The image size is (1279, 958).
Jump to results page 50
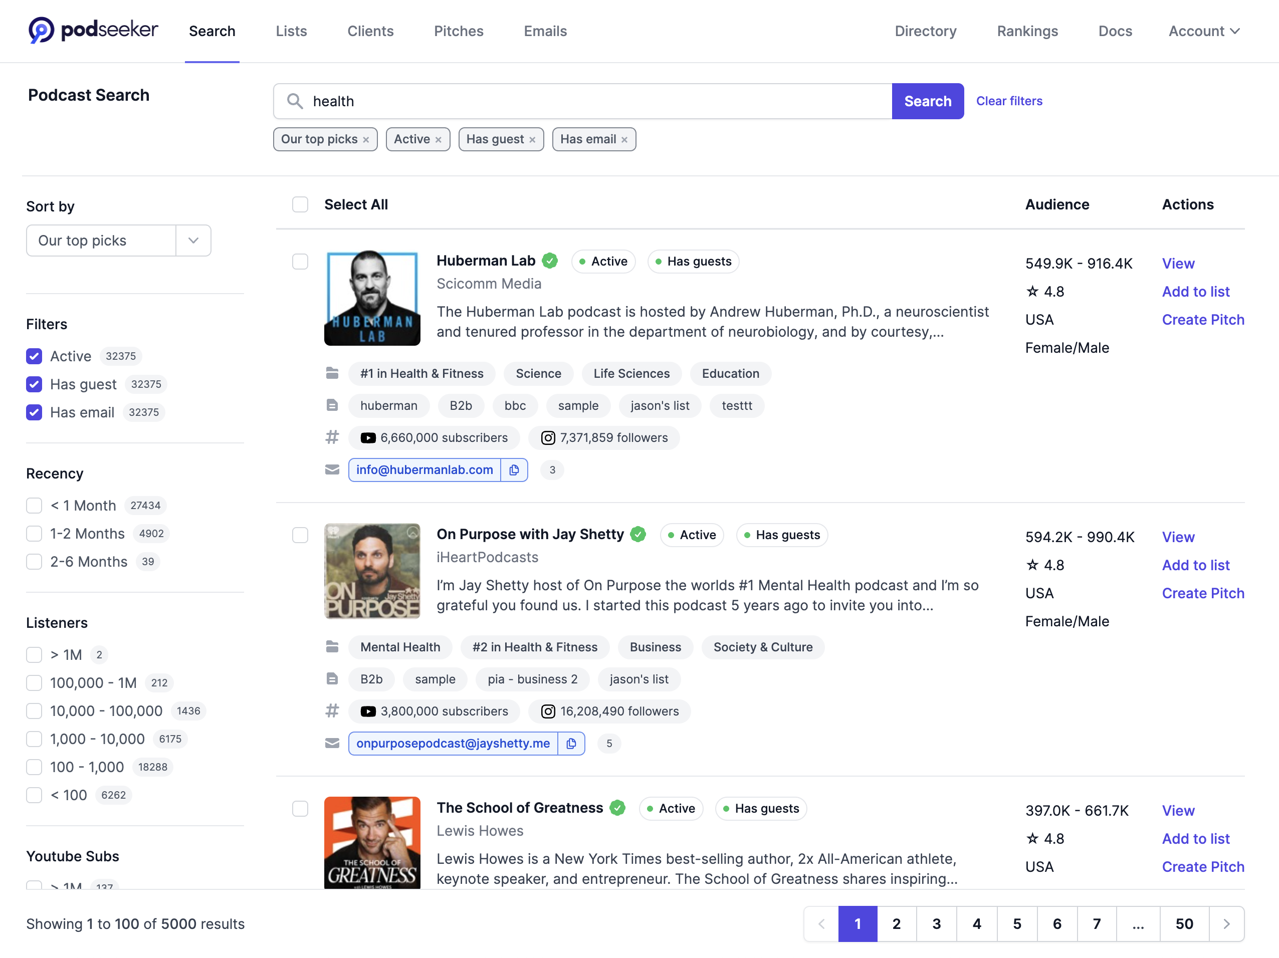click(1184, 924)
